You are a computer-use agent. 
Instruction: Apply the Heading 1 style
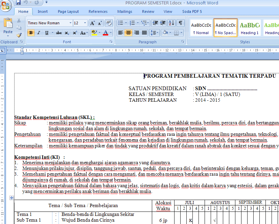click(x=250, y=28)
